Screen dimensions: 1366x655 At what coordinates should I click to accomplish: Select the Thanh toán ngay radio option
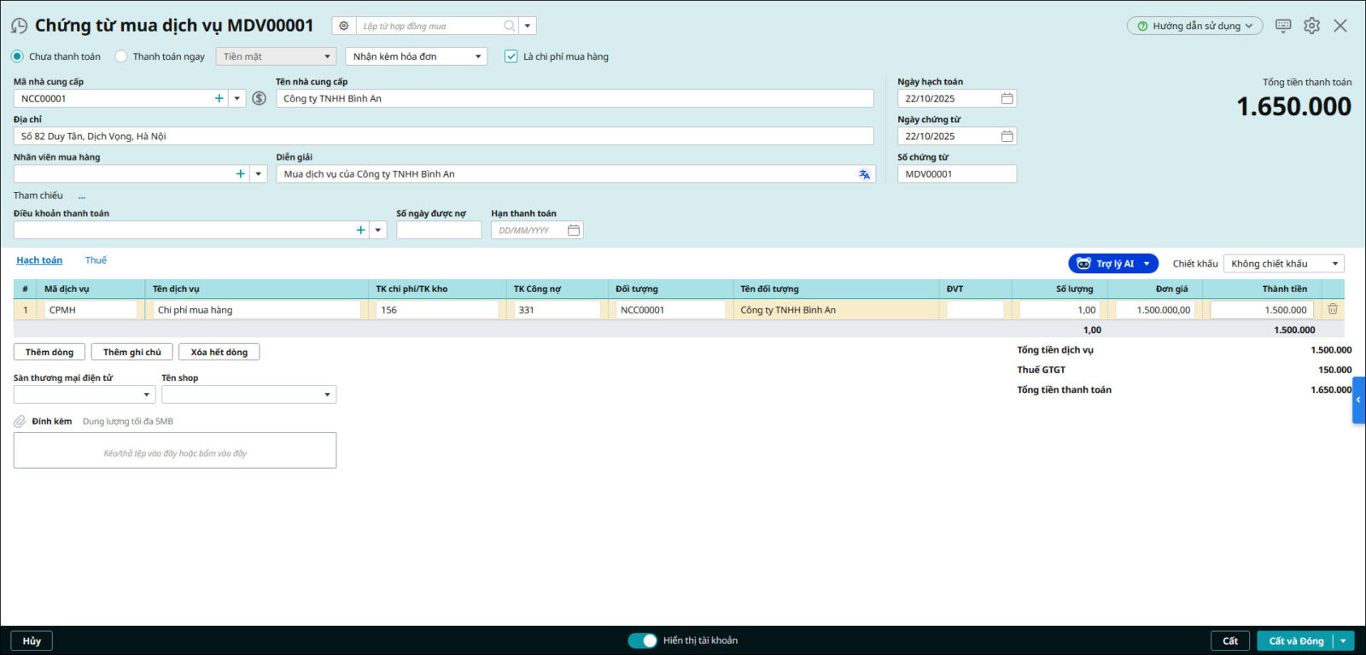[121, 56]
